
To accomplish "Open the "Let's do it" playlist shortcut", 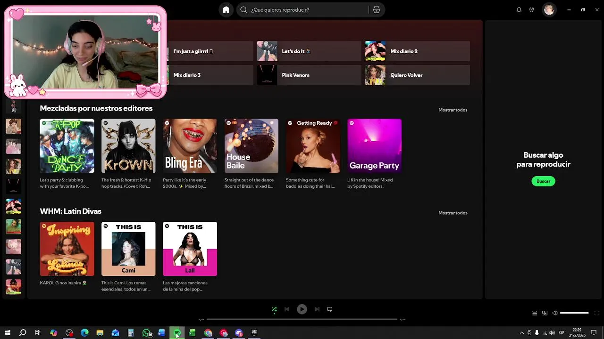I will click(309, 51).
